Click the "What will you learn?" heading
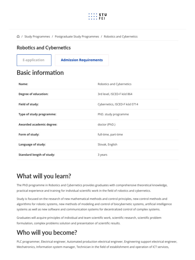Screen dimensions: 195x260 44,176
